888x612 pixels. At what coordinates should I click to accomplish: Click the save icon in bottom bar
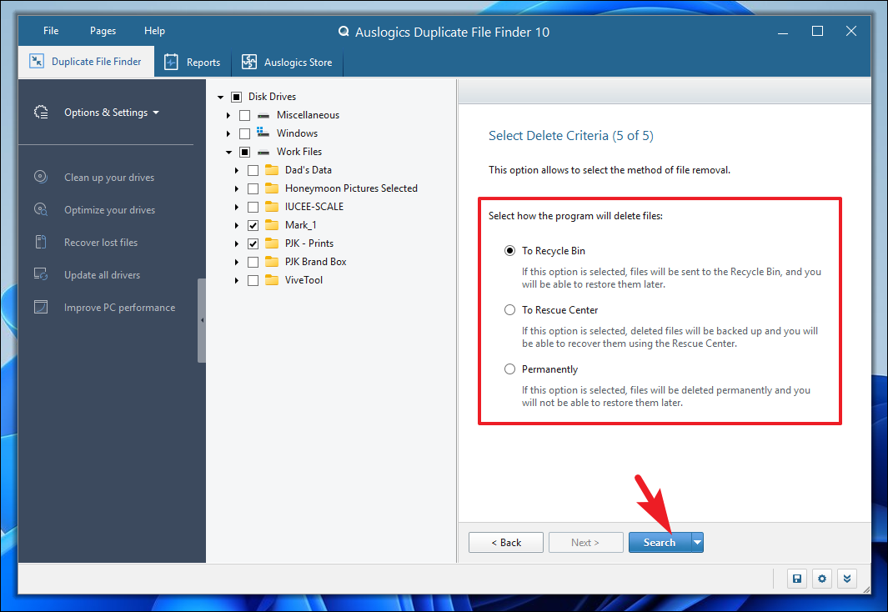point(797,579)
